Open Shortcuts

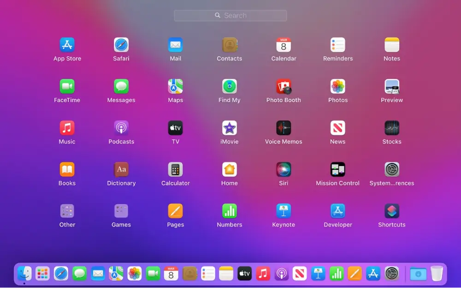click(391, 210)
